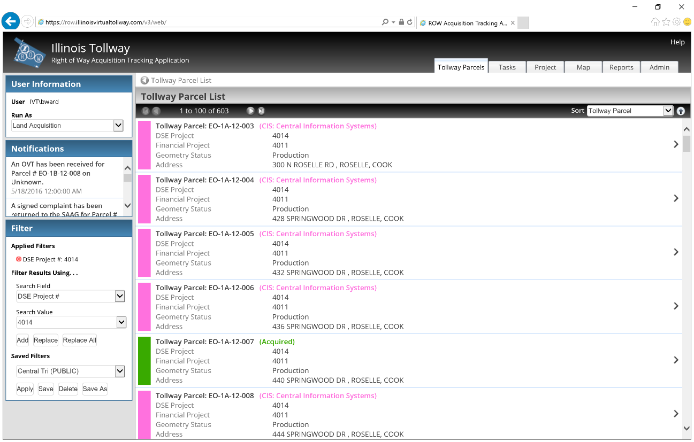This screenshot has width=694, height=442.
Task: Remove the DSE Project # 4014 filter
Action: 19,259
